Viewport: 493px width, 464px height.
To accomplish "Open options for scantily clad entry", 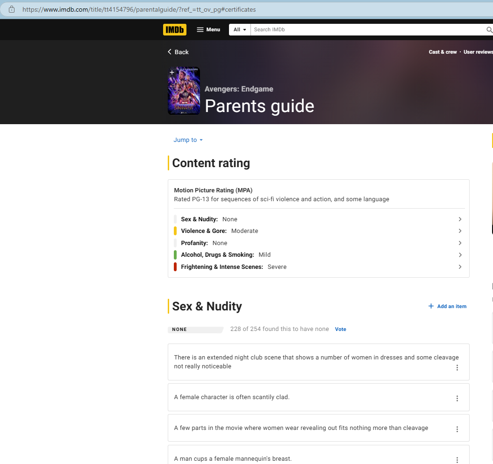I will (457, 398).
